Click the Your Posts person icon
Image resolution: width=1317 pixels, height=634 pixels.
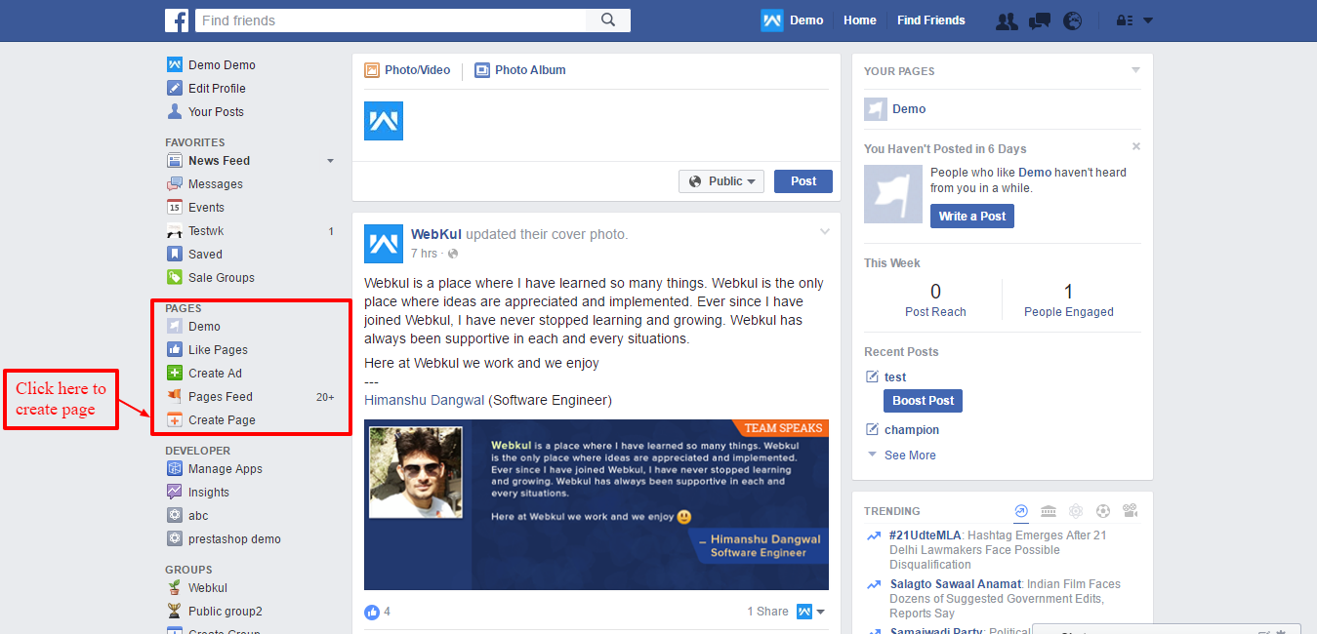(175, 112)
